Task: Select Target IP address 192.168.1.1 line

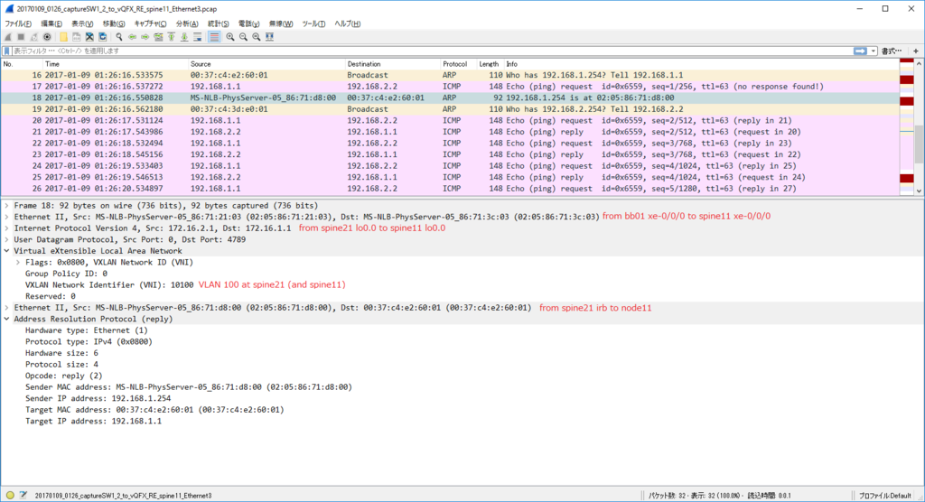Action: pos(93,422)
